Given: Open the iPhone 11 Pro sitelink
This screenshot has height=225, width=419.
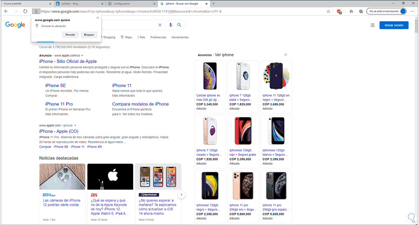Looking at the screenshot, I should click(x=59, y=104).
